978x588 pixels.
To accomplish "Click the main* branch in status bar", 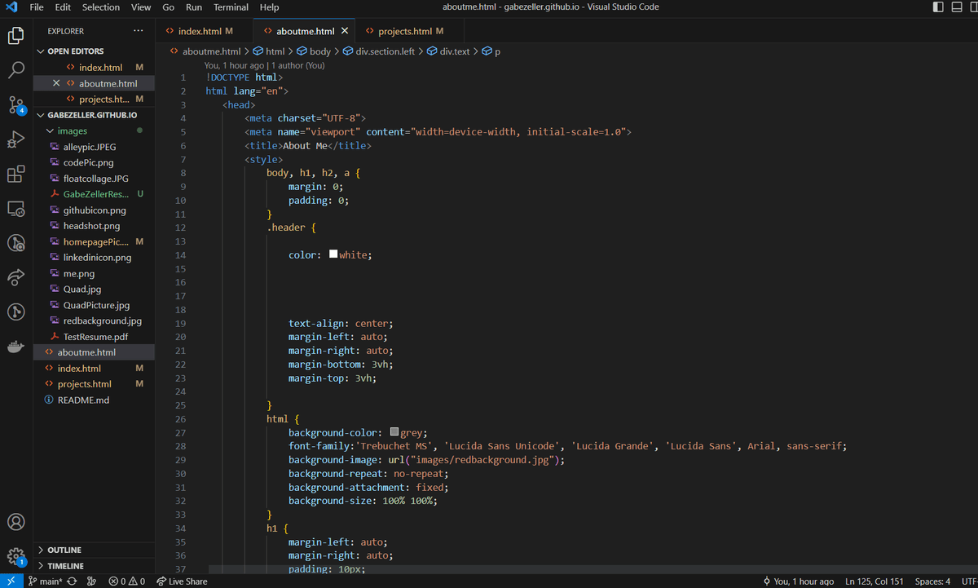I will [x=46, y=581].
